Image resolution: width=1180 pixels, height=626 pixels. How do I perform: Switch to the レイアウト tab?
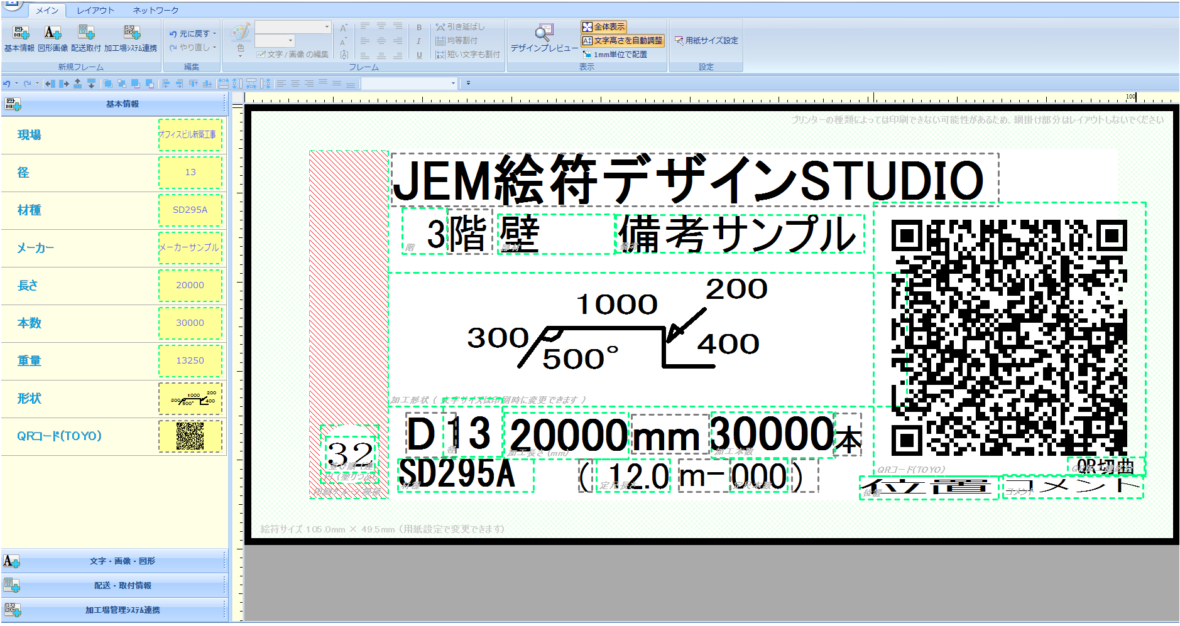[96, 10]
